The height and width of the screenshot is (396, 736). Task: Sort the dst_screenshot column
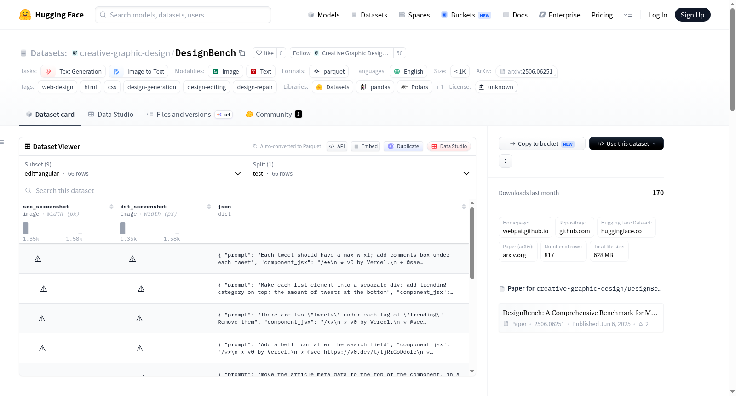click(x=209, y=207)
